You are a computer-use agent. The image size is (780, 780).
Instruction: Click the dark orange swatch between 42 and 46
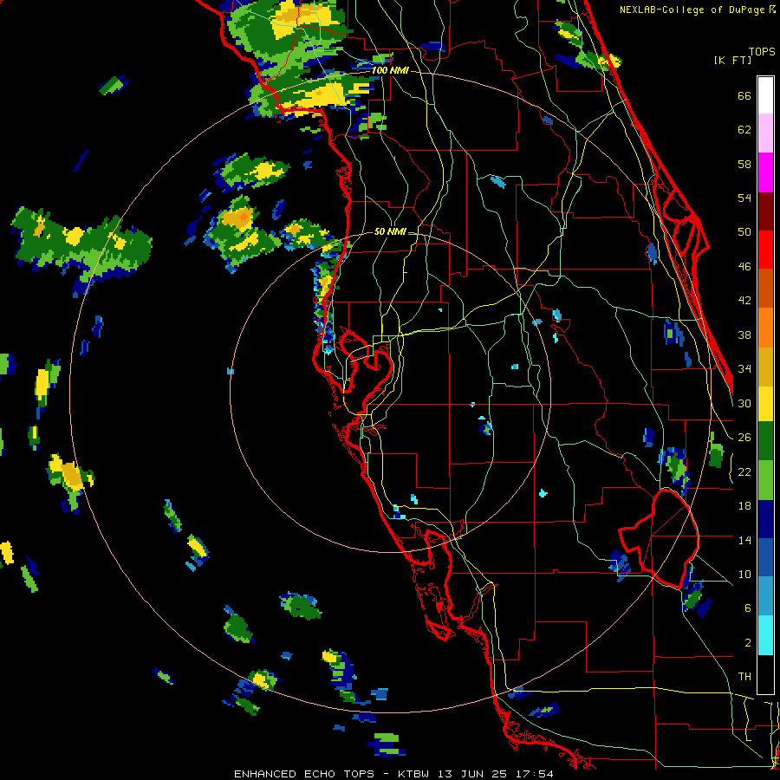[x=765, y=288]
